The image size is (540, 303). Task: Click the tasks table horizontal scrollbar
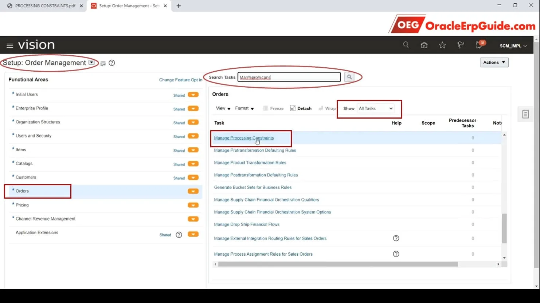tap(338, 264)
